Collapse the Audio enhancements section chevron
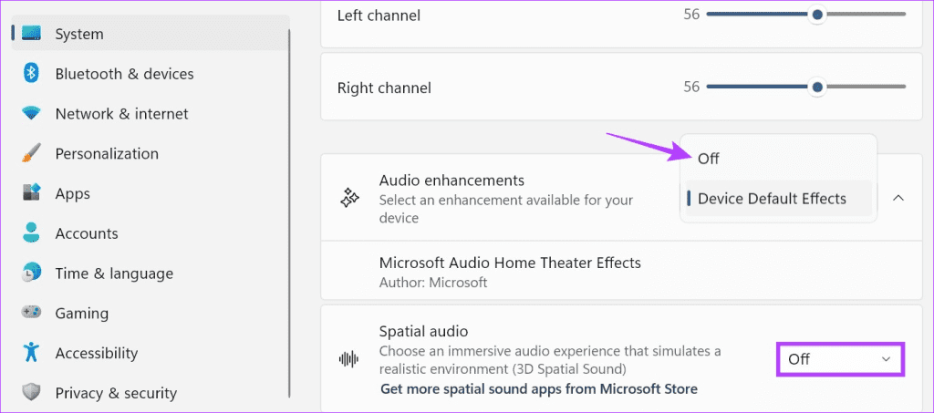934x413 pixels. (x=898, y=198)
